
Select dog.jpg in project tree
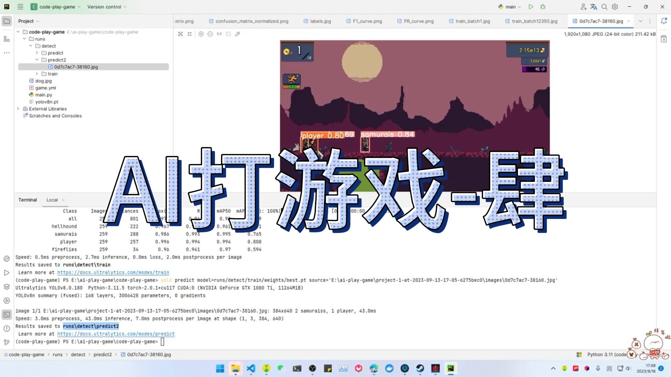(43, 81)
